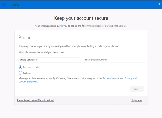
Task: Open the Terms of service link
Action: point(111,78)
